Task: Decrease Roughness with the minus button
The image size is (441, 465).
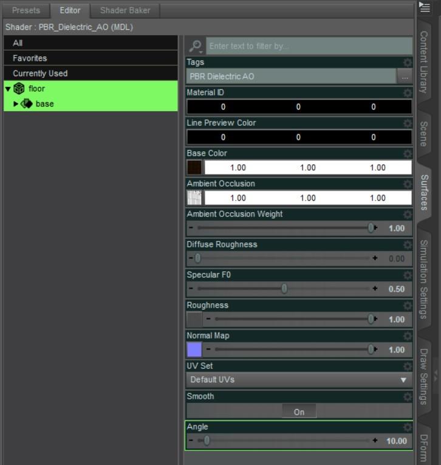Action: pyautogui.click(x=208, y=319)
